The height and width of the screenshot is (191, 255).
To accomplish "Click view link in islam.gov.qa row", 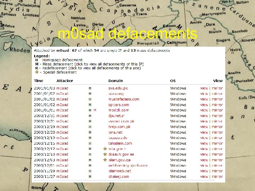I will click(x=204, y=160).
